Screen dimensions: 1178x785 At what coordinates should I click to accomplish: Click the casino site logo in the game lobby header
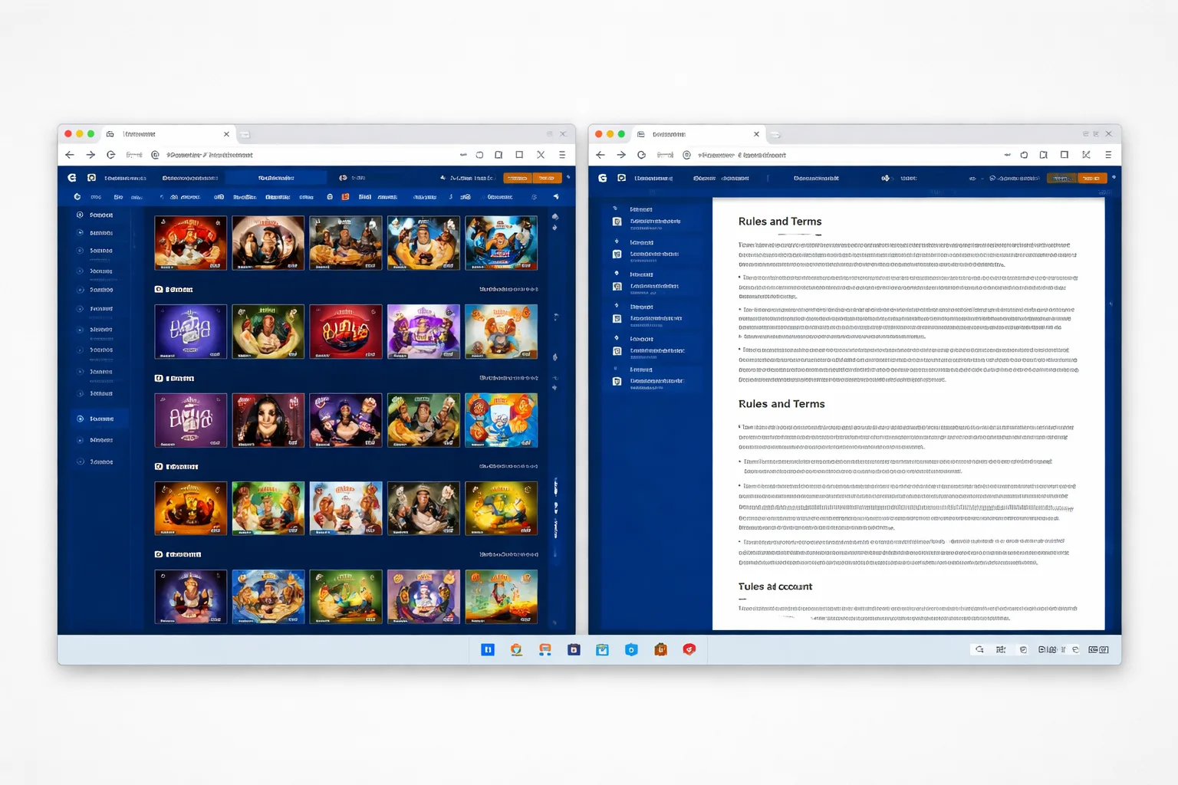click(x=72, y=178)
